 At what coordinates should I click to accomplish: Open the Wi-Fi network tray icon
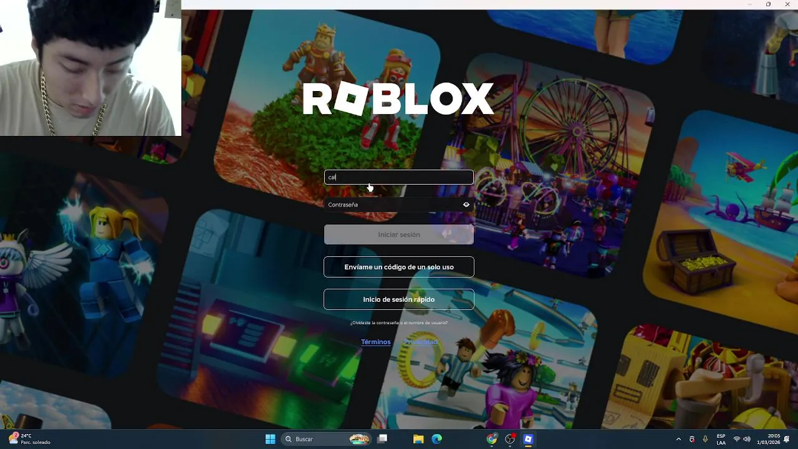[x=736, y=439]
